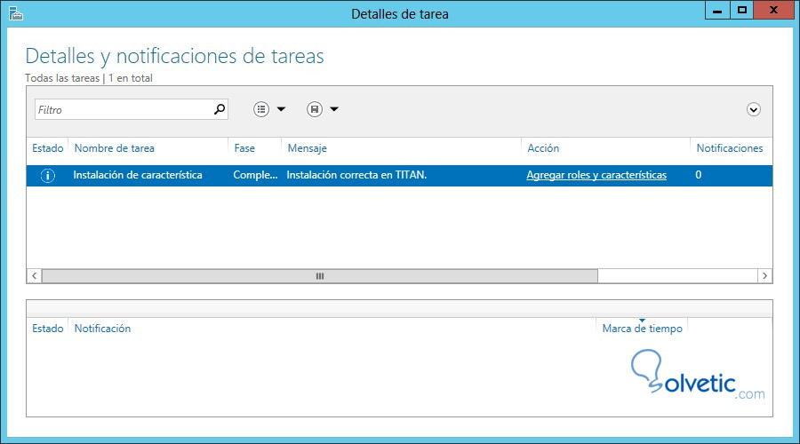Click the app icon in the title bar

click(15, 13)
